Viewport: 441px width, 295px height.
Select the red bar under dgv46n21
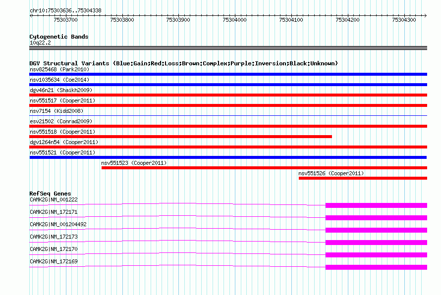tap(228, 95)
